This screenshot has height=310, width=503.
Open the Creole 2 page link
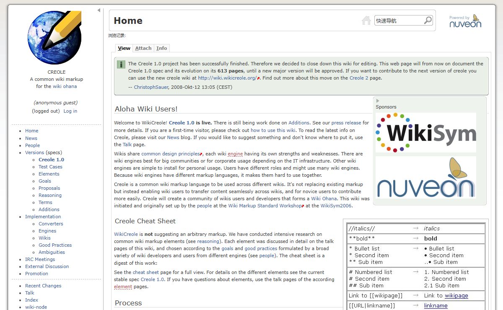coord(359,78)
